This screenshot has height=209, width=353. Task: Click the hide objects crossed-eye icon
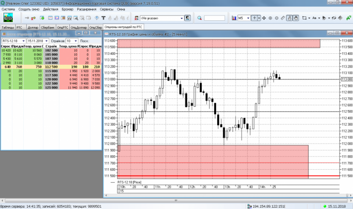pos(334,18)
